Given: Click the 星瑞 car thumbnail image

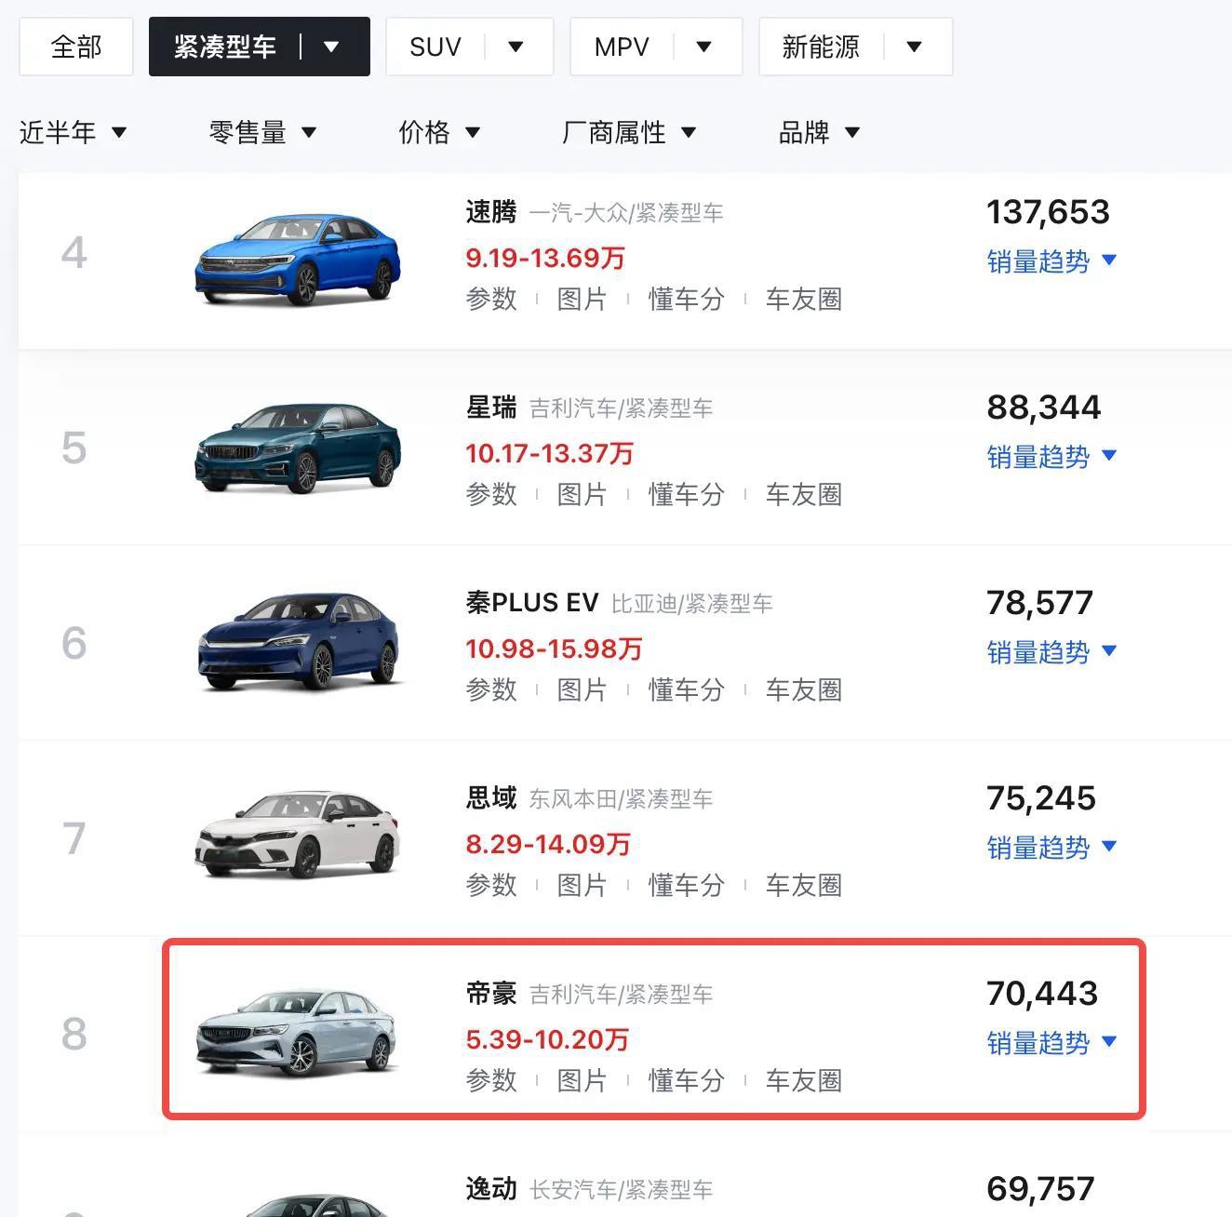Looking at the screenshot, I should pyautogui.click(x=298, y=449).
